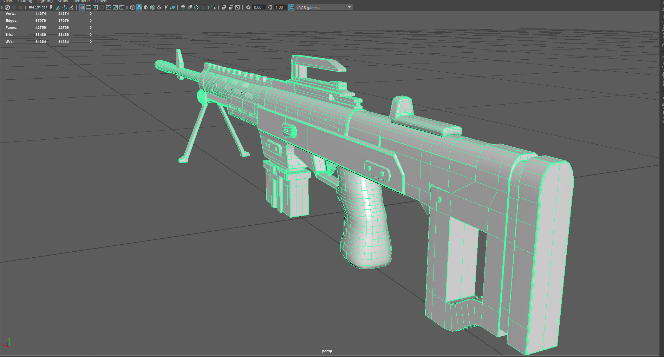Screen dimensions: 664x357
Task: Click the 'Faces:' label in heads-up display
Action: pos(11,28)
